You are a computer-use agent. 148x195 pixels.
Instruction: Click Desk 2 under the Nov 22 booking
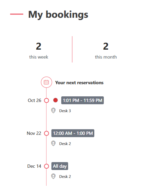tap(65, 144)
